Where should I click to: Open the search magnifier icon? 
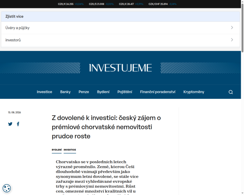(231, 92)
